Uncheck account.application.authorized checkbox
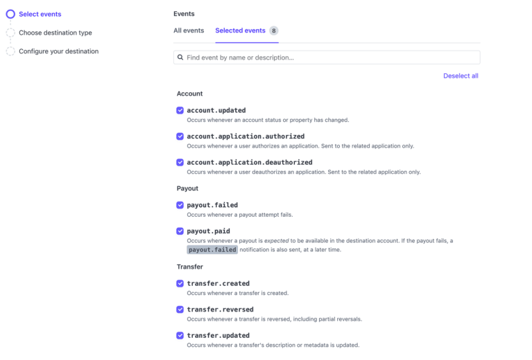This screenshot has width=532, height=360. coord(180,136)
